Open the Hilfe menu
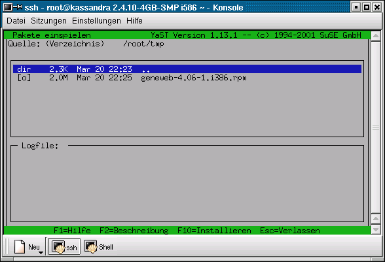This screenshot has width=385, height=262. [134, 21]
